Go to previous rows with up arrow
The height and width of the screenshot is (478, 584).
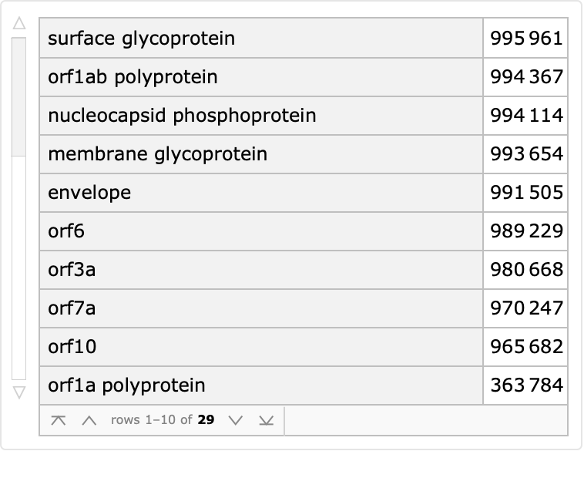click(x=89, y=420)
